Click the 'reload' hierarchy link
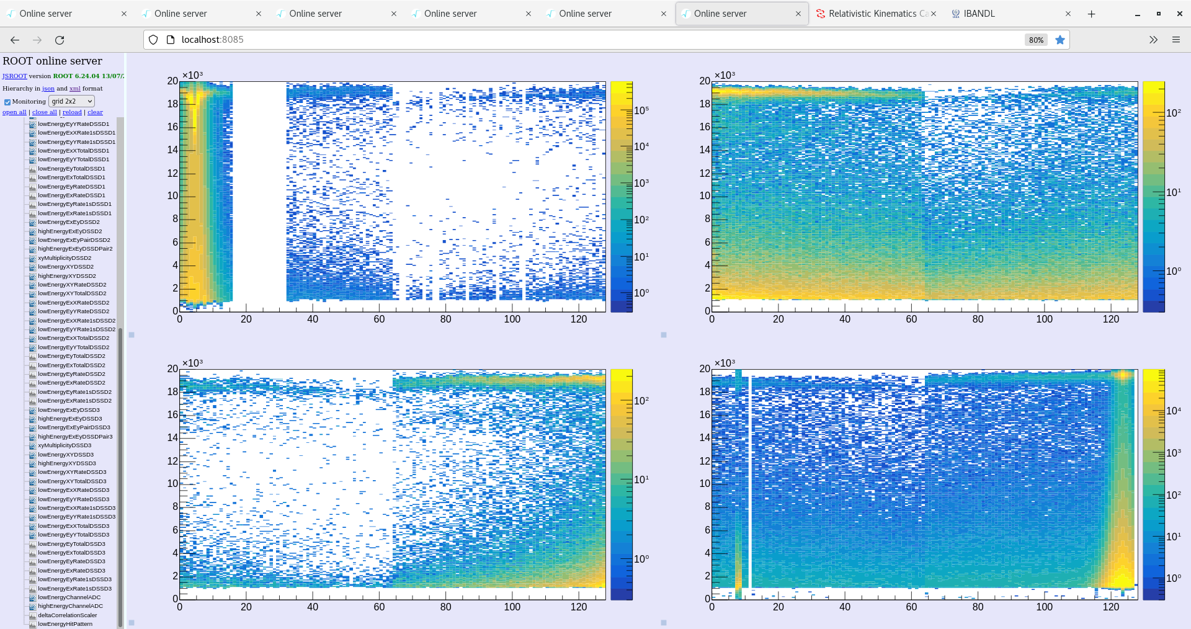The image size is (1191, 629). pyautogui.click(x=72, y=112)
